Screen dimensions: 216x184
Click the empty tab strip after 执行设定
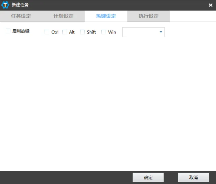pos(193,16)
